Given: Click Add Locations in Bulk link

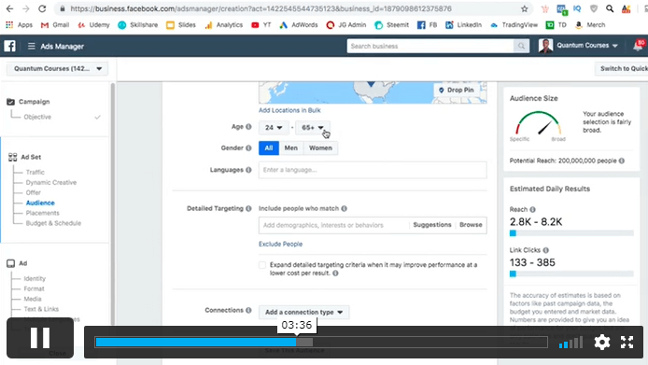Looking at the screenshot, I should point(289,110).
